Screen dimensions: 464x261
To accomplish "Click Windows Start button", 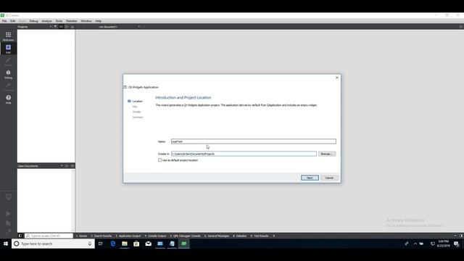I will [x=6, y=244].
